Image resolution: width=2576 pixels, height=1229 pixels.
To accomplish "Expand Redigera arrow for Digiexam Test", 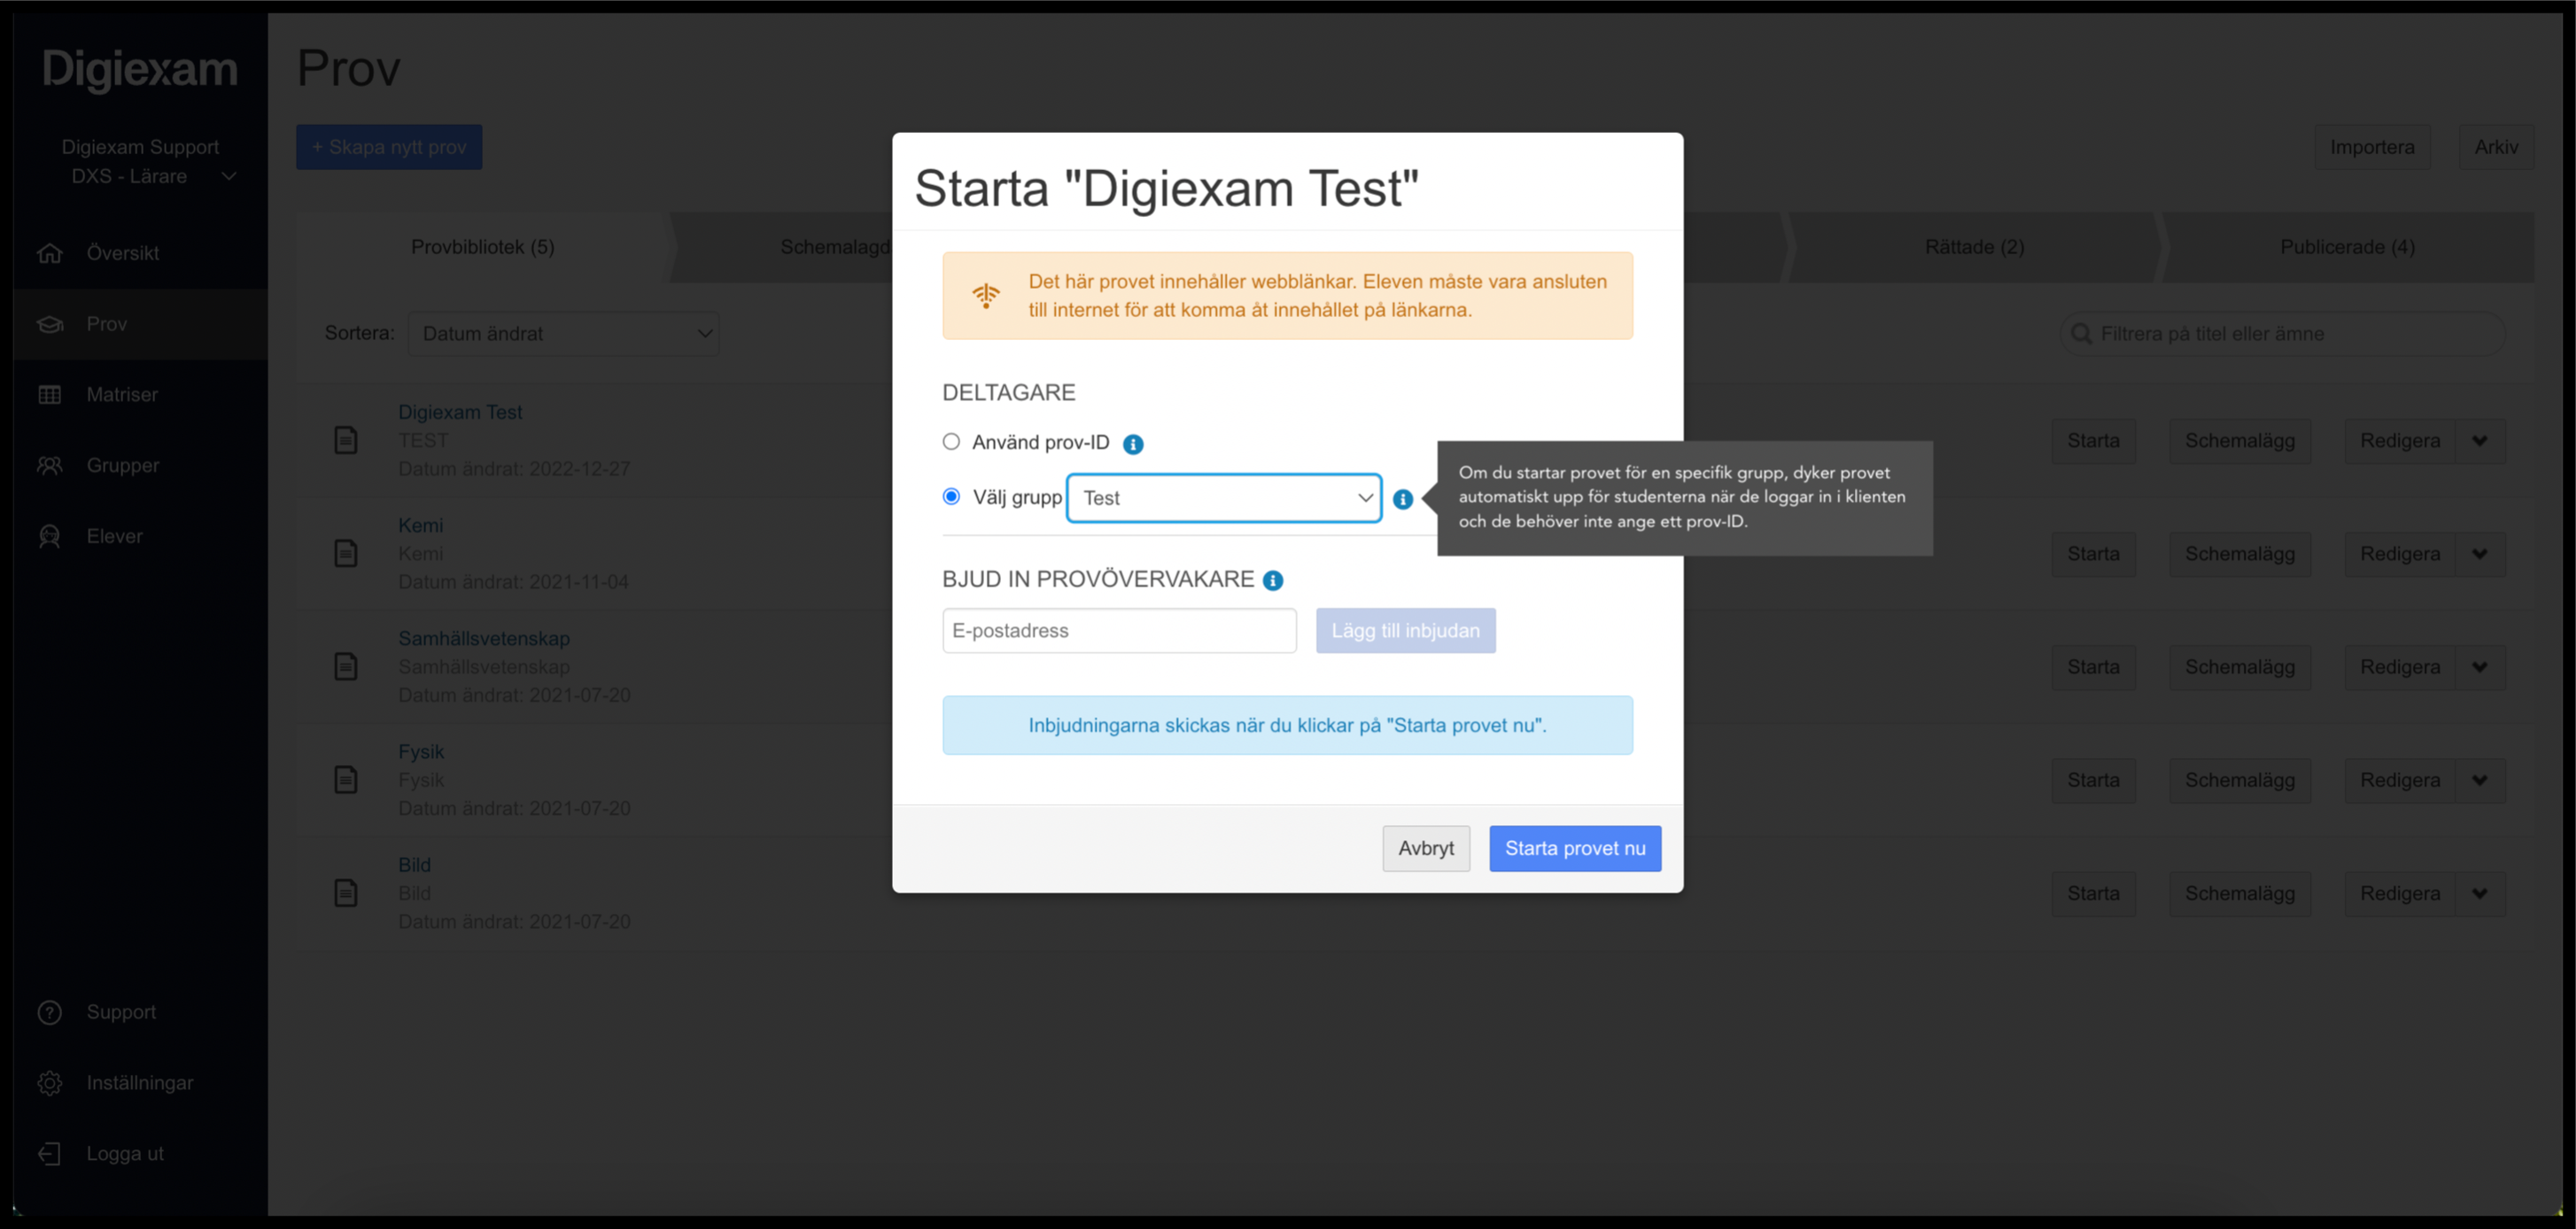I will pos(2480,441).
